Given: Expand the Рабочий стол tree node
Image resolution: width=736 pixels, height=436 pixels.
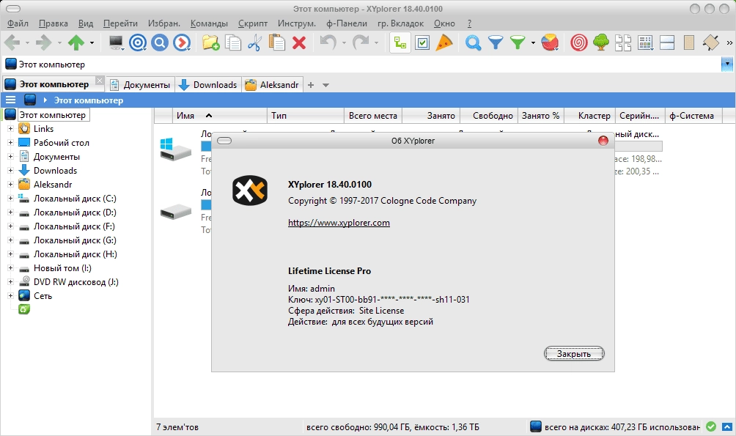Looking at the screenshot, I should pos(10,142).
